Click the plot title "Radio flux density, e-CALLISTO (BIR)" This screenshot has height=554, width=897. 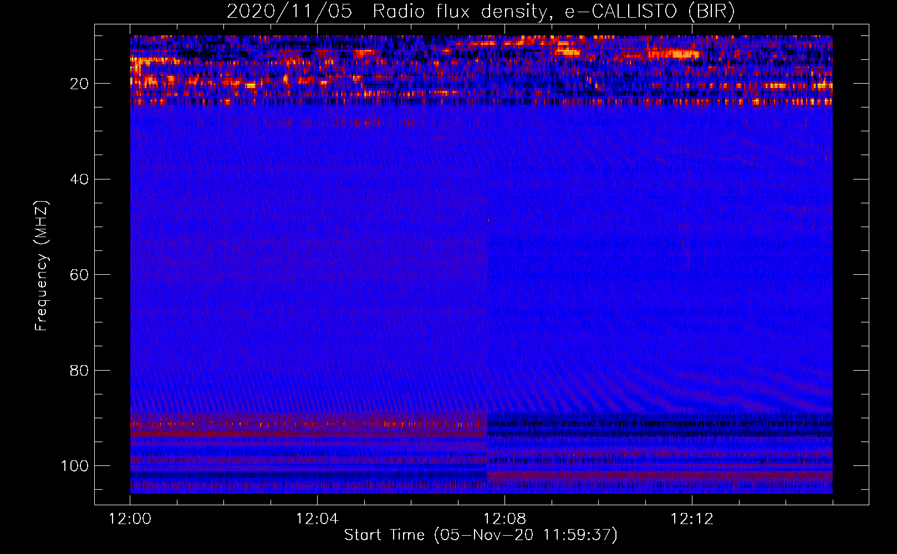click(x=554, y=11)
